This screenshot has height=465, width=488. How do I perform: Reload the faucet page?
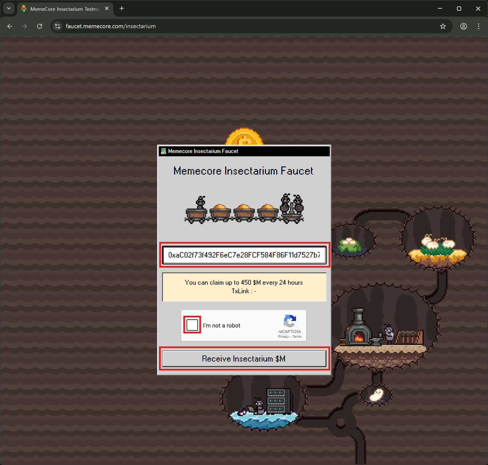coord(40,26)
